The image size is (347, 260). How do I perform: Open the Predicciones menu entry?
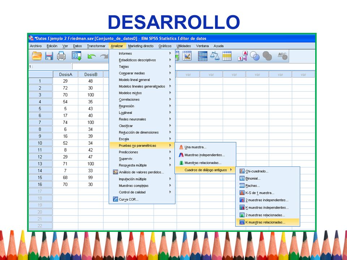point(142,152)
